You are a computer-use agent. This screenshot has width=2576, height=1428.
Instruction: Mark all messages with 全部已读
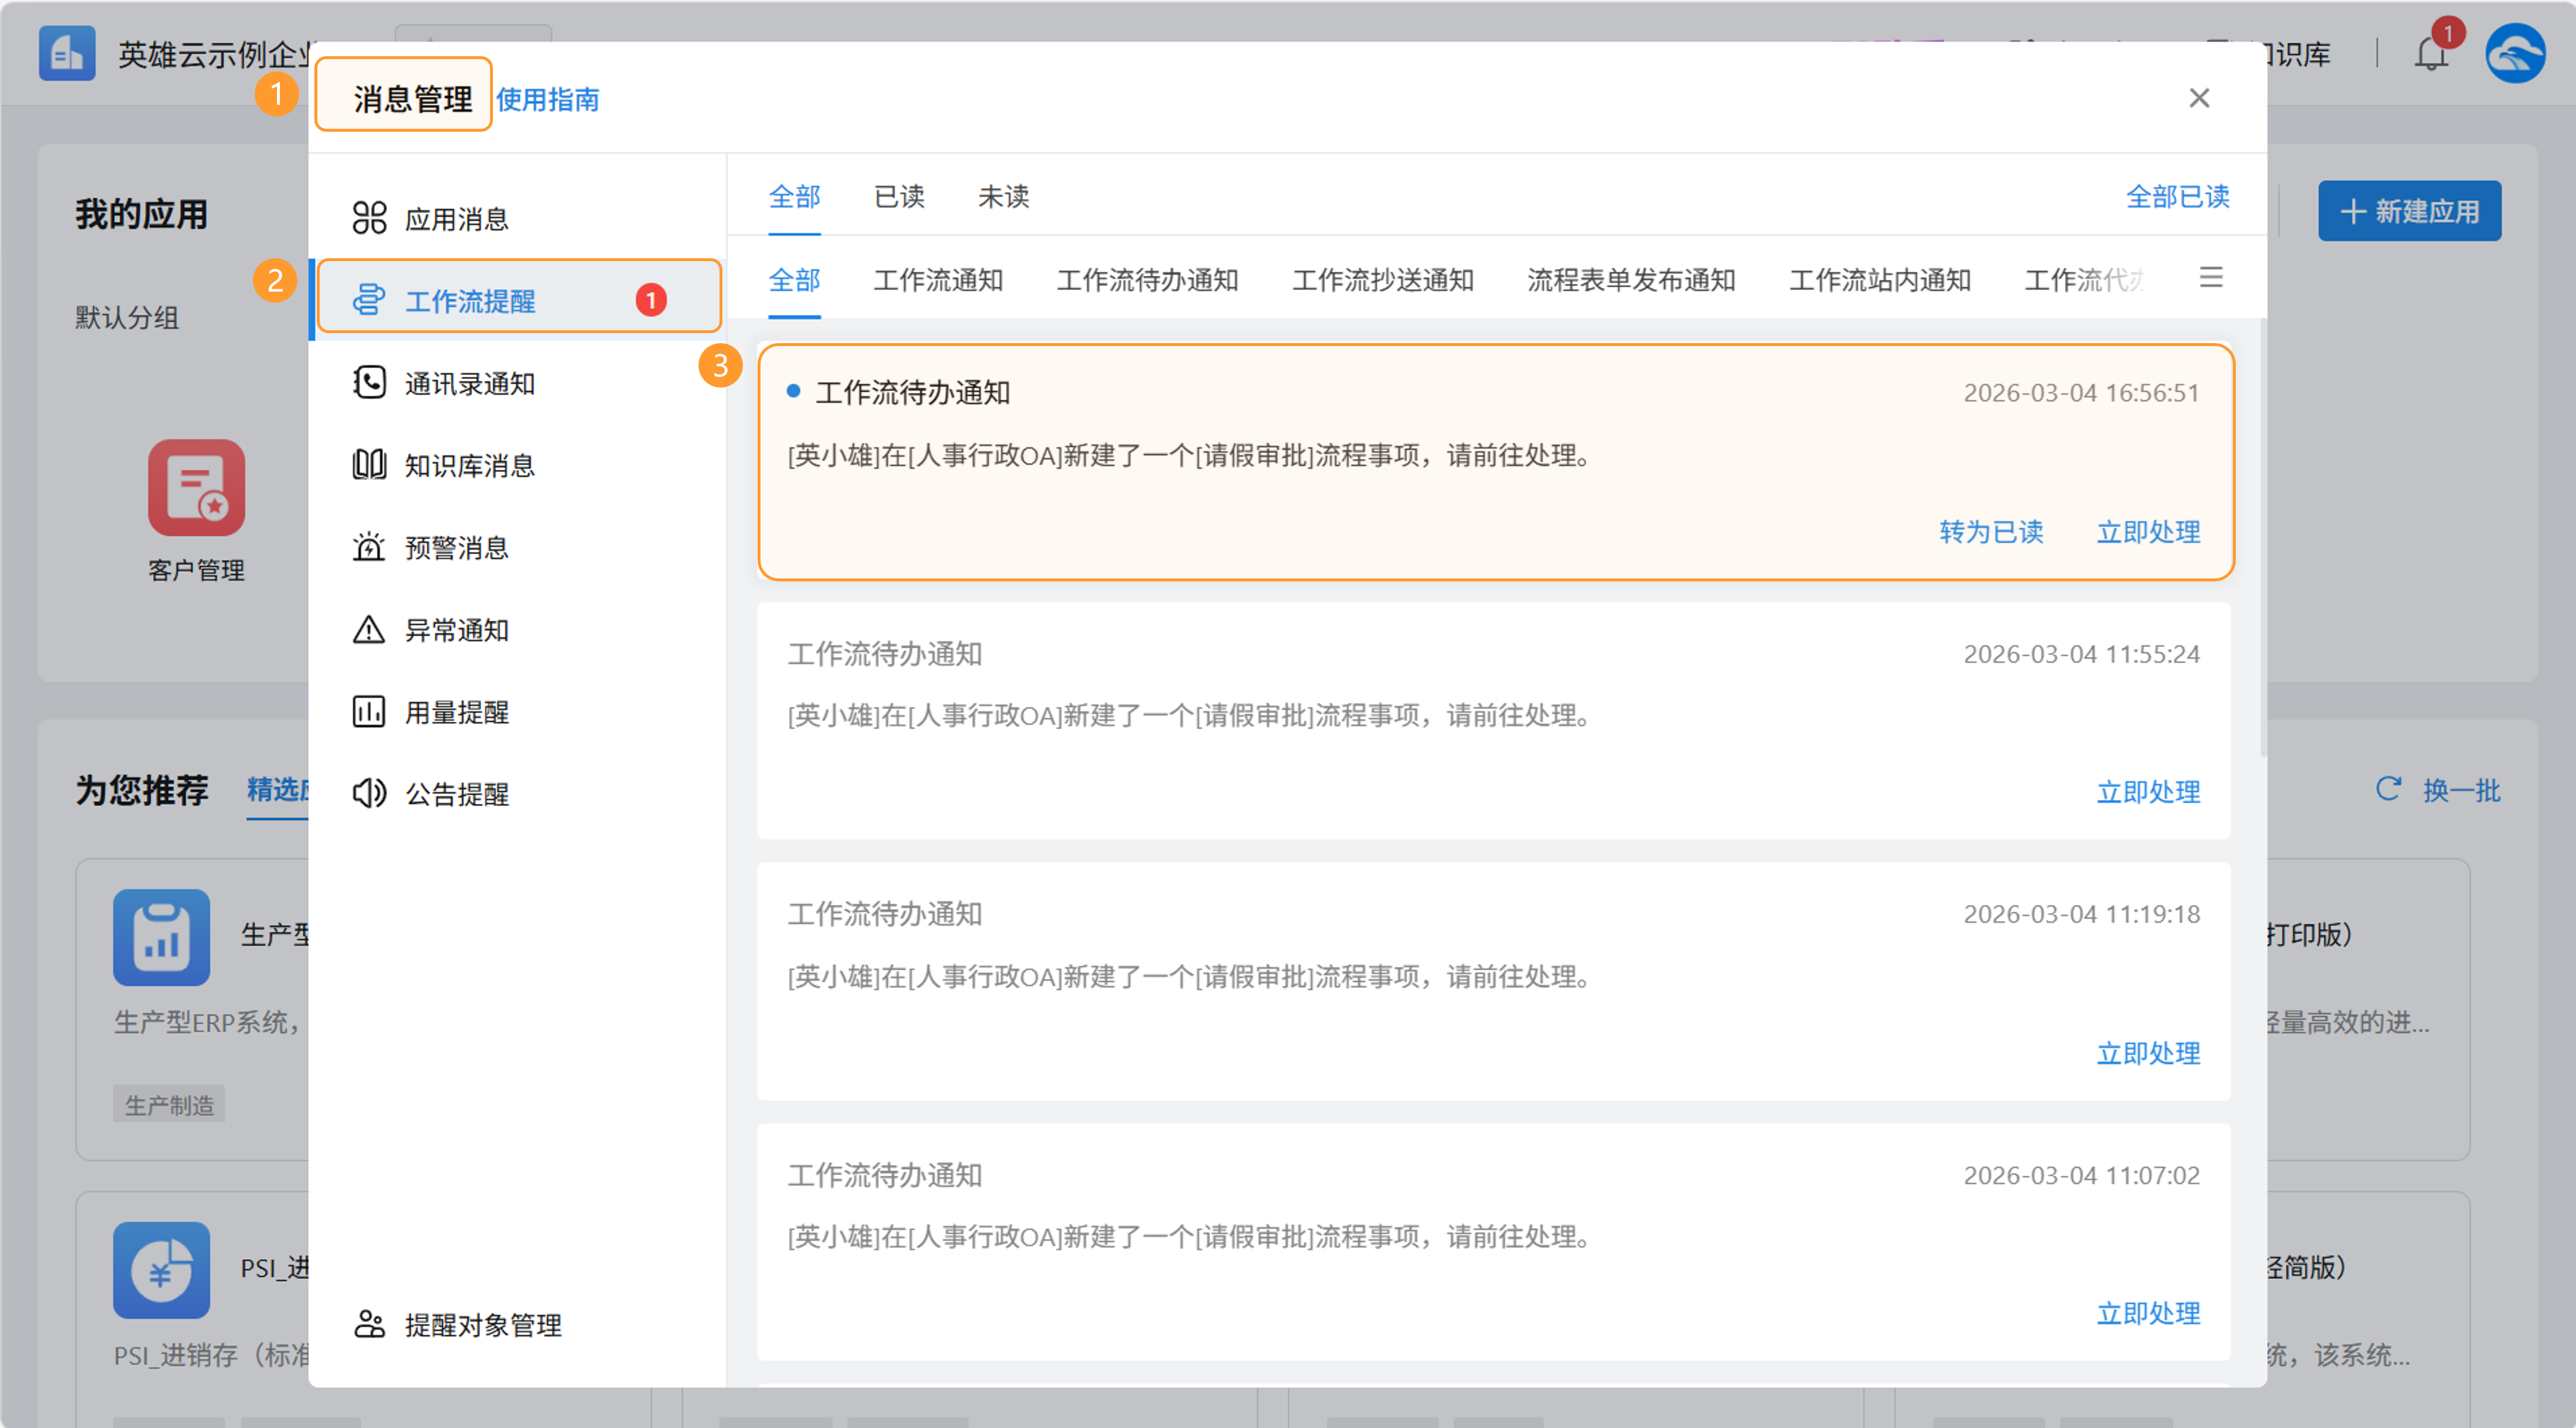click(x=2177, y=196)
